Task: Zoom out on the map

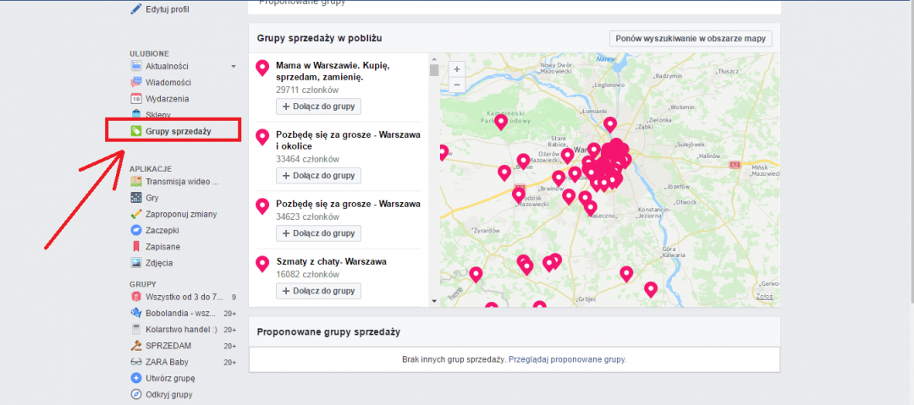Action: click(x=457, y=85)
